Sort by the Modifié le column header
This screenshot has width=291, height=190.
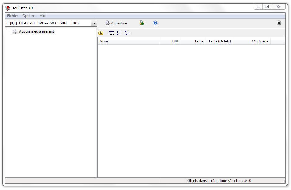[x=252, y=41]
